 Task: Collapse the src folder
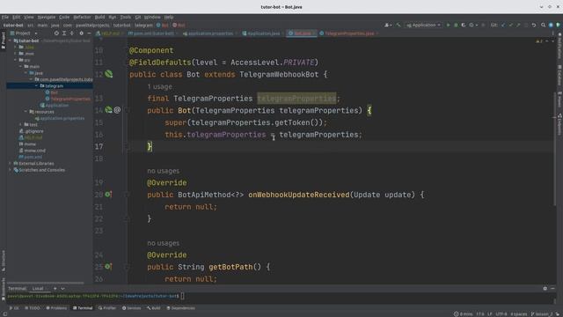pos(16,60)
